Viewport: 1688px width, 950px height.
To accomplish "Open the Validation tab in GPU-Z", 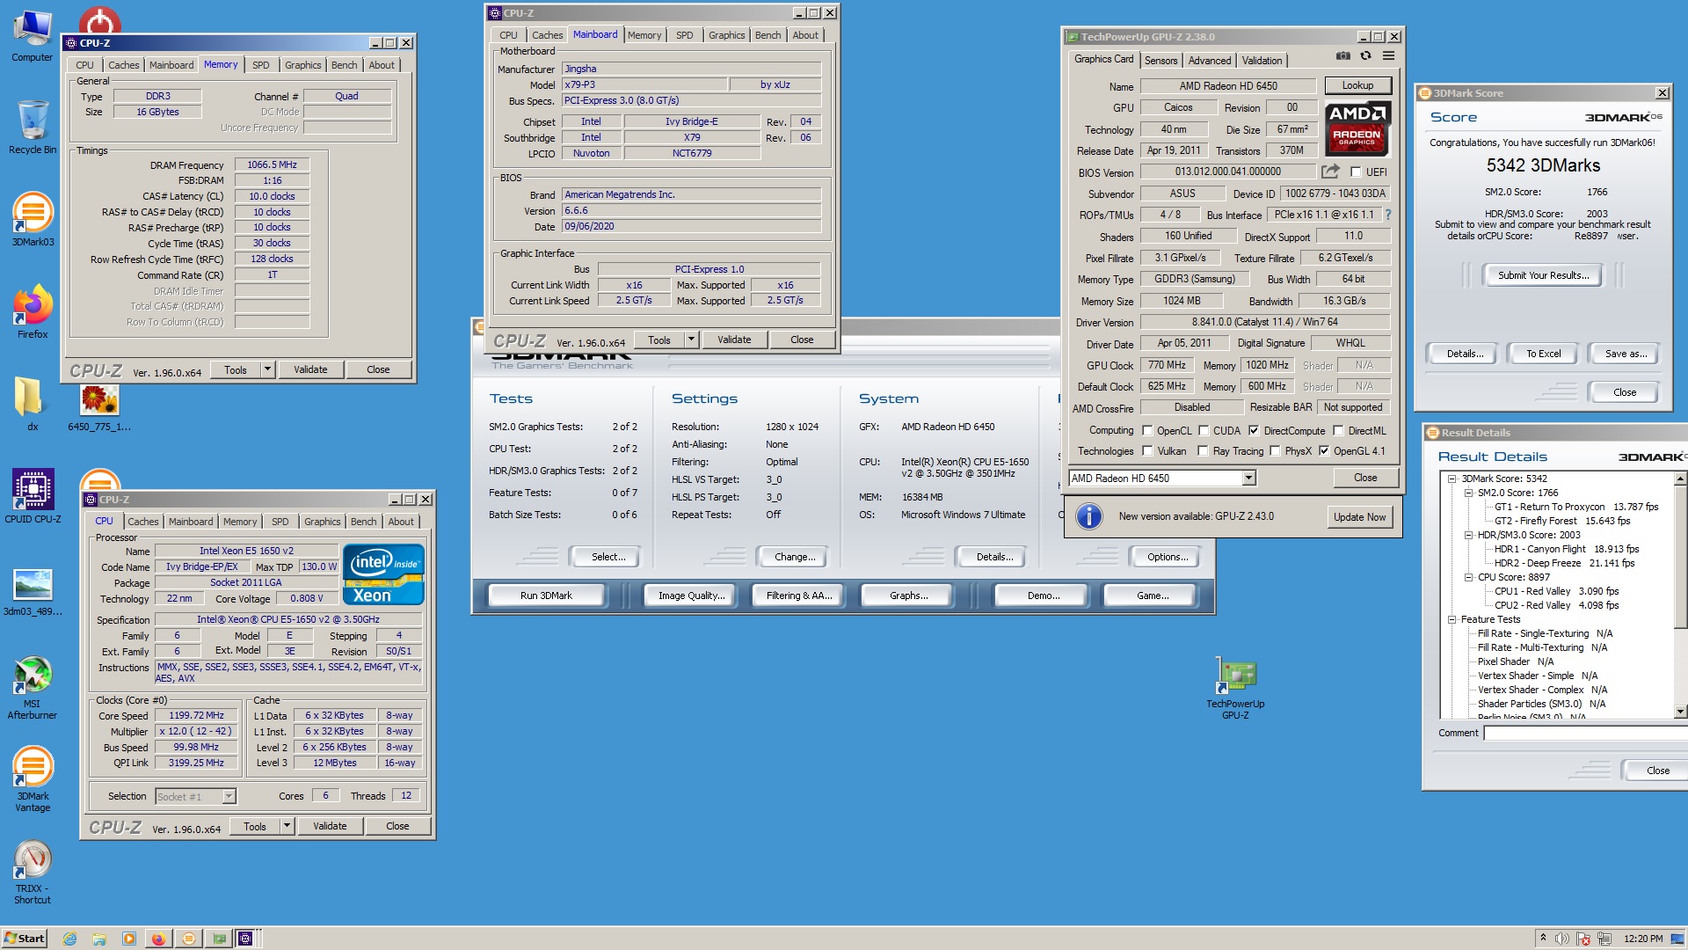I will pos(1262,61).
